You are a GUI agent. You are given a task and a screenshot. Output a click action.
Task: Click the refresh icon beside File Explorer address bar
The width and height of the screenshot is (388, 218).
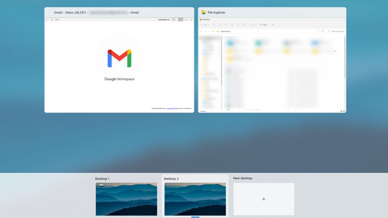[x=322, y=31]
